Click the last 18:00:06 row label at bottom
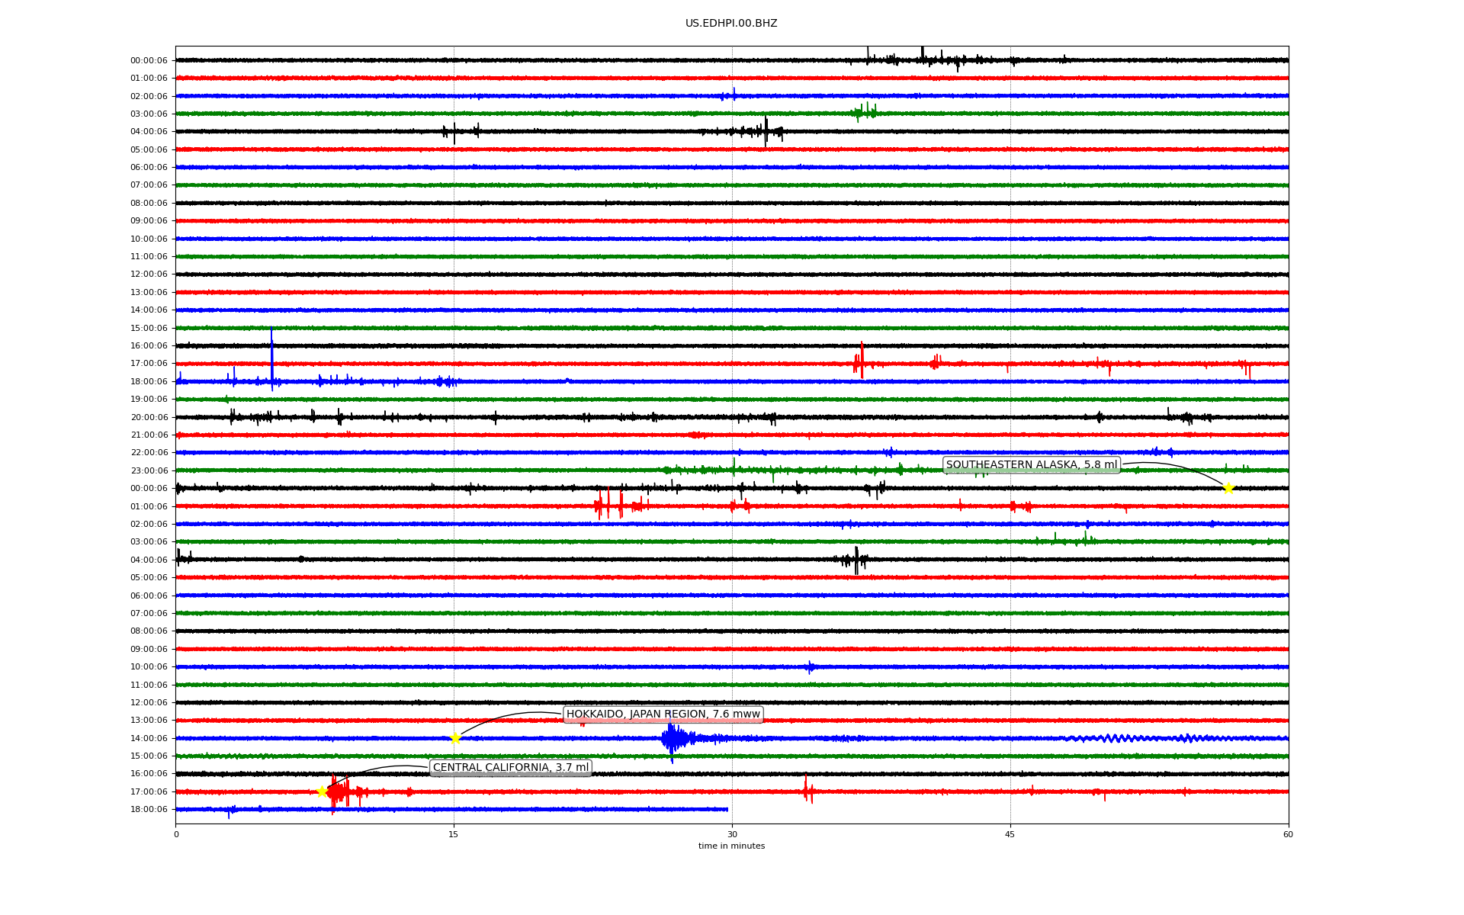The image size is (1464, 915). pos(149,810)
